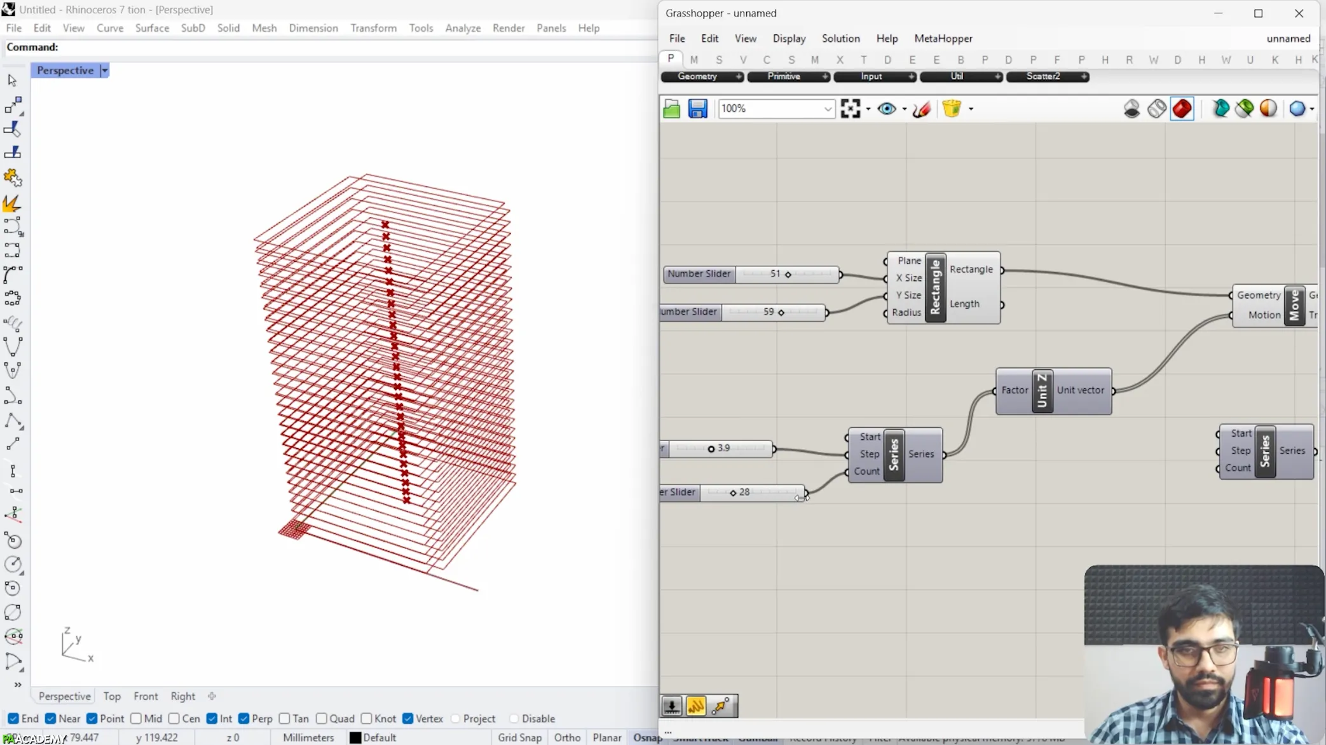Click the red shaded preview mode icon

coord(1182,109)
